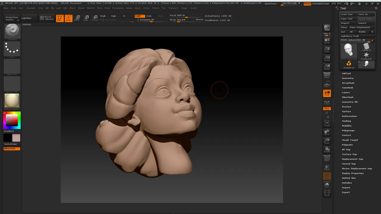Click the right shelf Move view icon
The height and width of the screenshot is (214, 381).
click(x=327, y=132)
